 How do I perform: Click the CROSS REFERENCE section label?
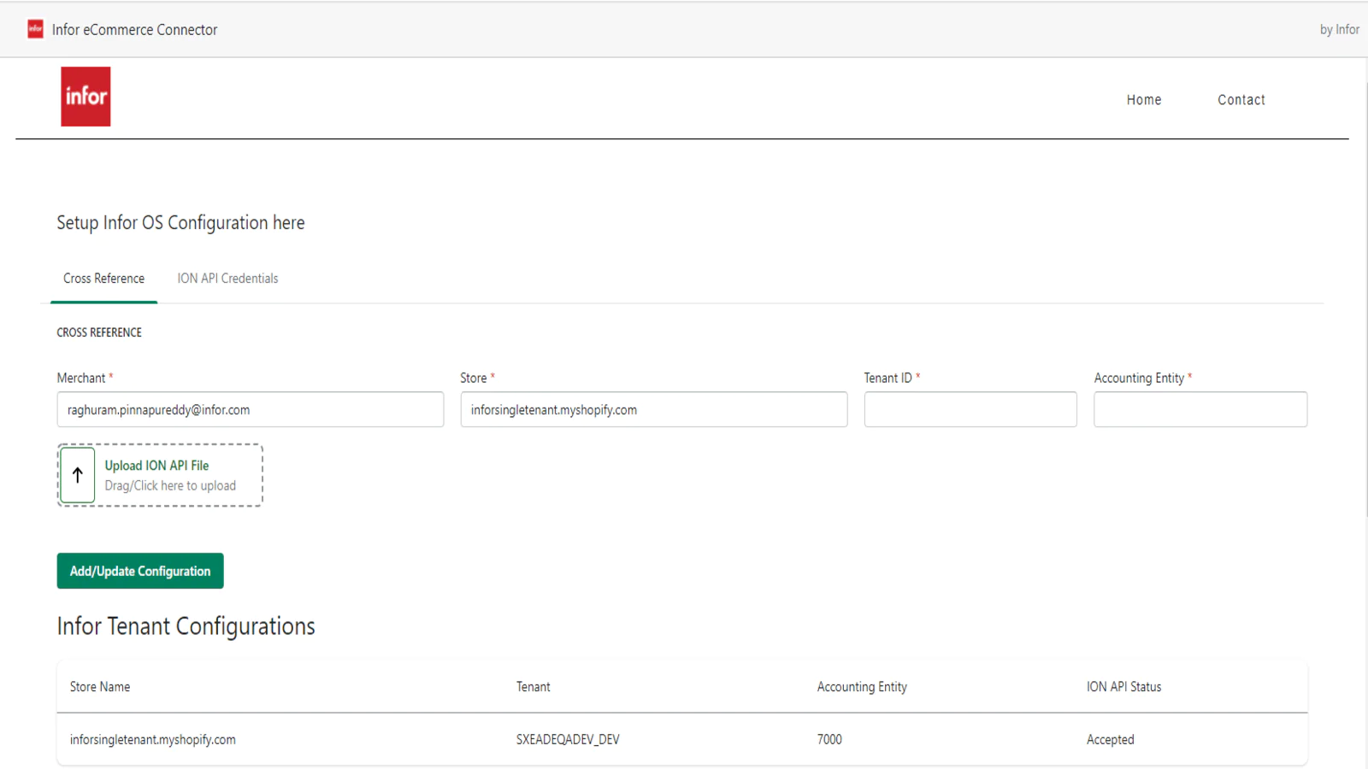tap(99, 332)
